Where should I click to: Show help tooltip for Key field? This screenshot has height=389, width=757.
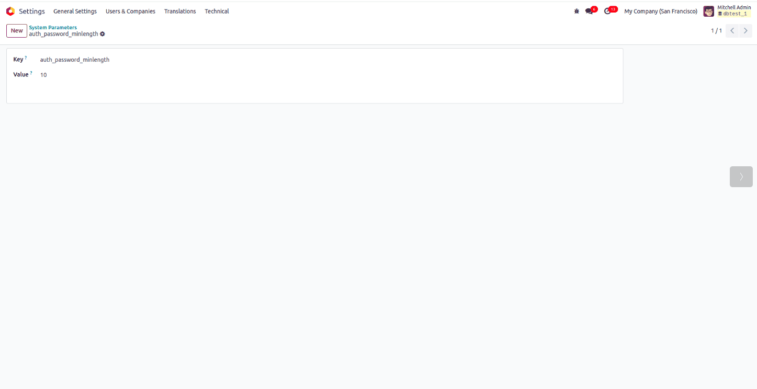coord(26,58)
